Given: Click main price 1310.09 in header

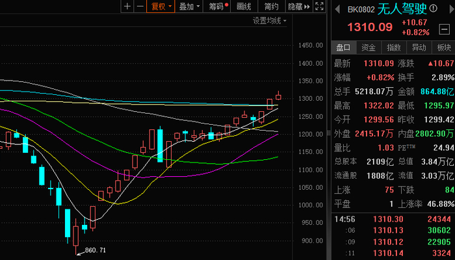Looking at the screenshot, I should [370, 27].
